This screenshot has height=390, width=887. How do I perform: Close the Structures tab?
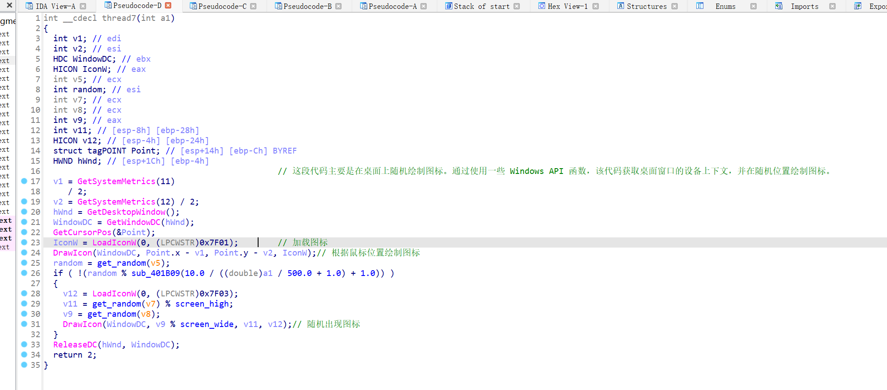pos(675,6)
